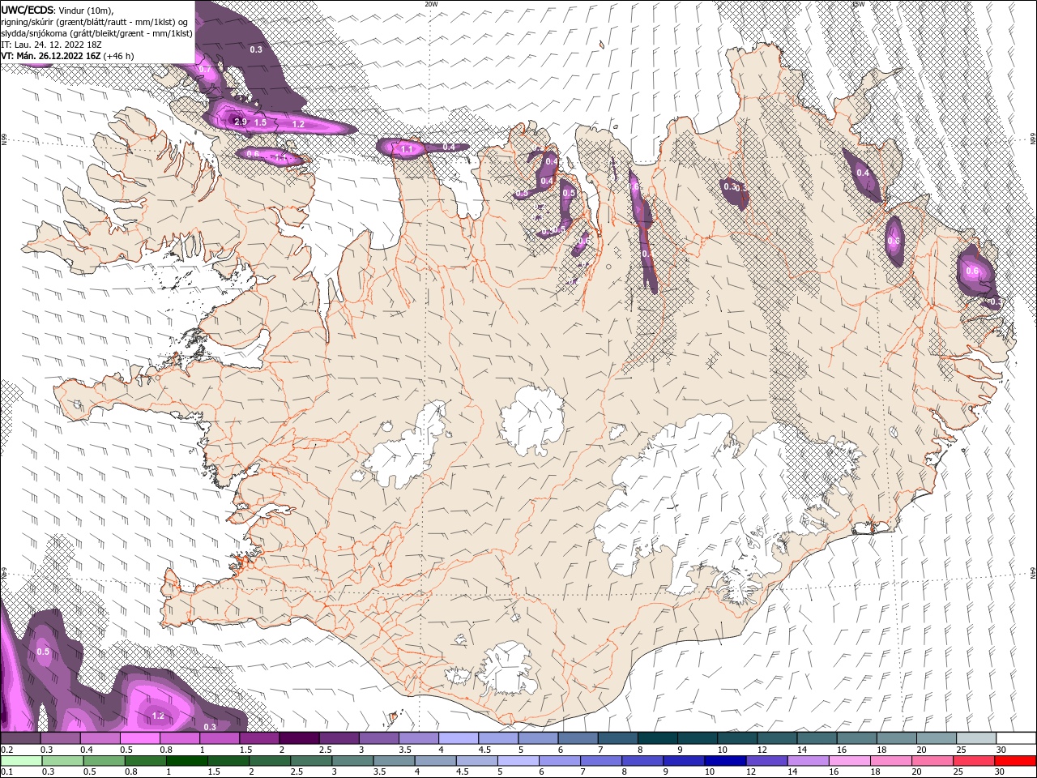Click the darkest purple swatch labeled 2 in snow scale
The width and height of the screenshot is (1037, 778).
298,739
